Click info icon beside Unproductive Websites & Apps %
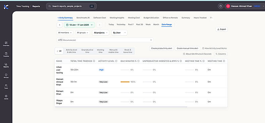265x123 pixels. tap(181, 61)
